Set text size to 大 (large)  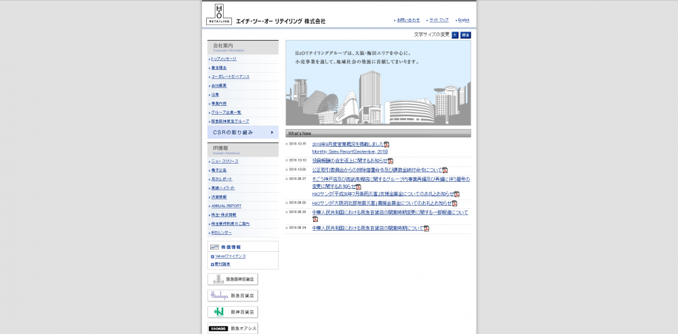455,35
